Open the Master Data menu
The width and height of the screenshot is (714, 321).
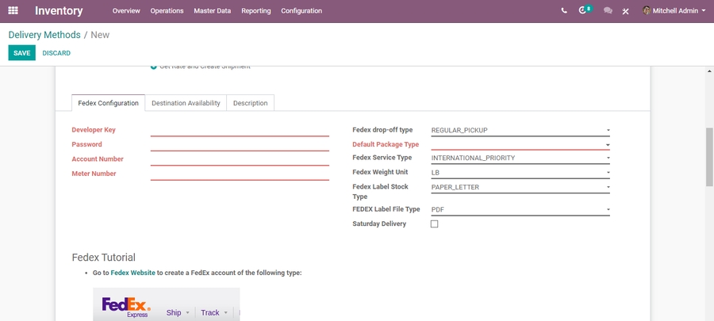point(212,11)
